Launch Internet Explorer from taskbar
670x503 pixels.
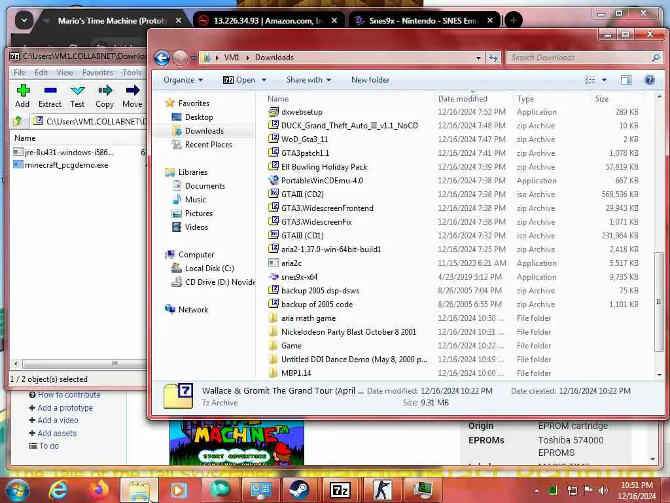point(58,490)
